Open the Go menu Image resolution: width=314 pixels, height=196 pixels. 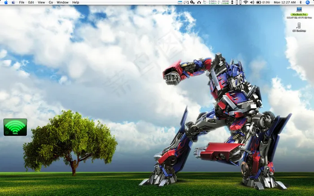point(51,2)
